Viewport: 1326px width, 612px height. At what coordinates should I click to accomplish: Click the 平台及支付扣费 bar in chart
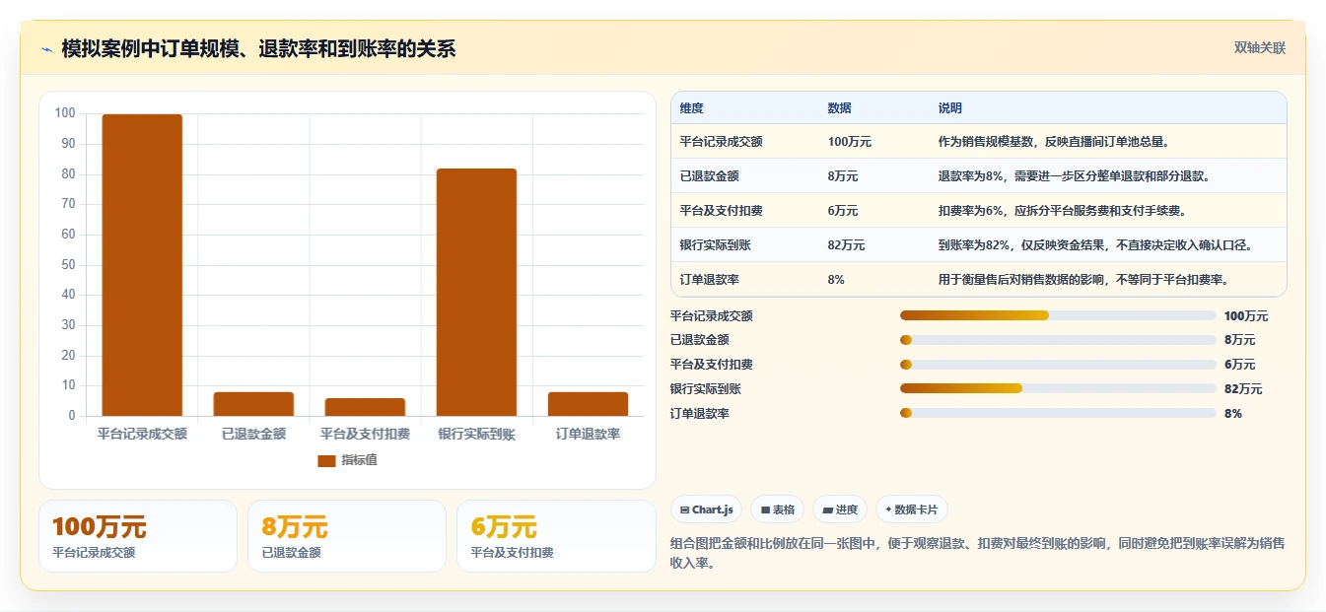[365, 407]
